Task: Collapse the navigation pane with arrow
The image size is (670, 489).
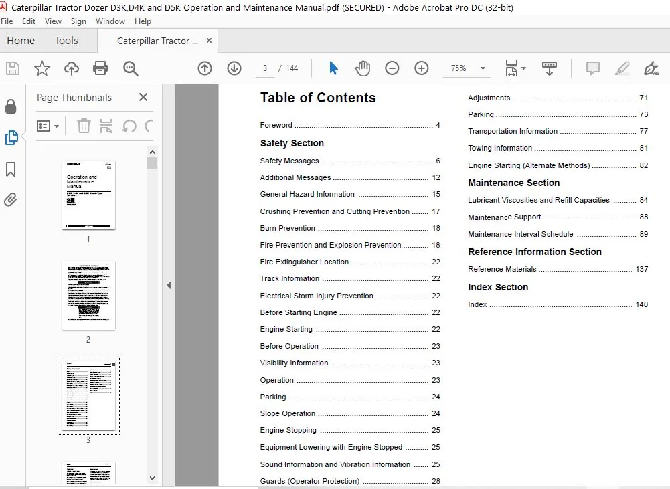Action: click(169, 285)
